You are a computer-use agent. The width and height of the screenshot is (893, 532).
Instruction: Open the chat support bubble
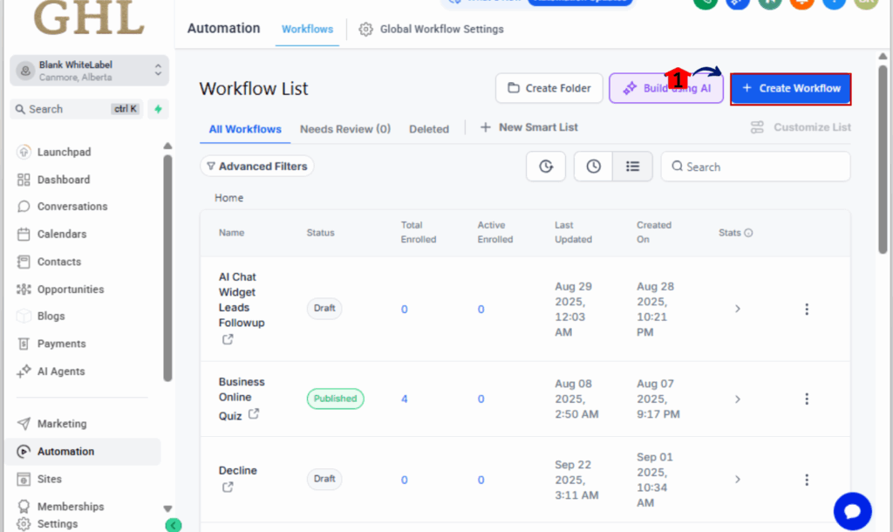tap(852, 511)
